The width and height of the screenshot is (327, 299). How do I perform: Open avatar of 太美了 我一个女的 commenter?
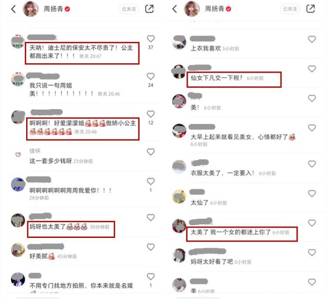coord(179,226)
